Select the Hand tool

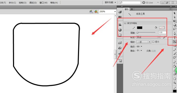click(x=175, y=79)
